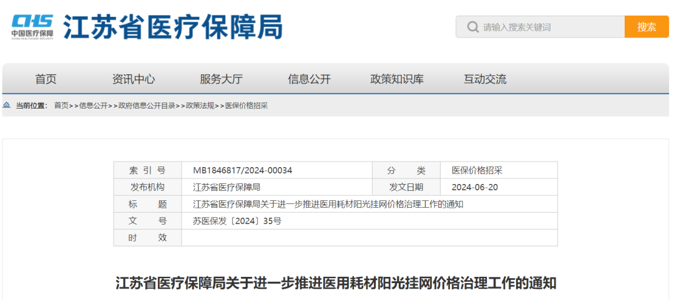
Task: Click the bold article heading below the table
Action: pos(336,283)
